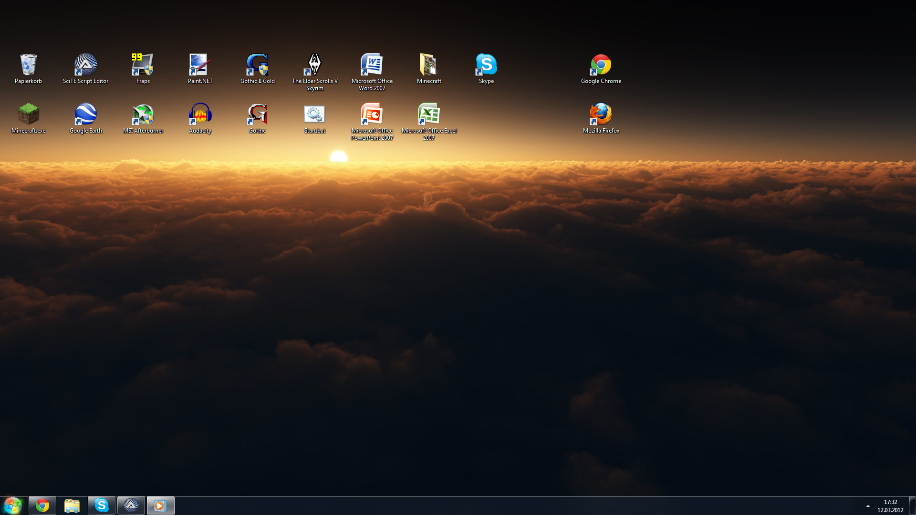Select Microsoft Office Excel 2007 shortcut
916x515 pixels.
coord(428,115)
